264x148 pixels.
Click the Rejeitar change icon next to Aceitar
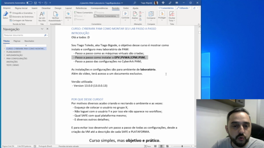(140, 13)
